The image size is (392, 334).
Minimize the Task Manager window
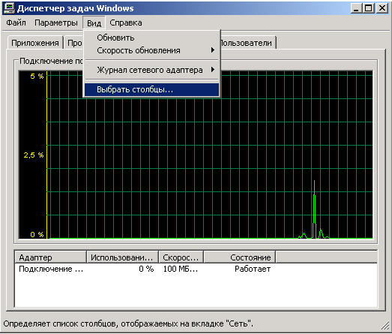356,8
